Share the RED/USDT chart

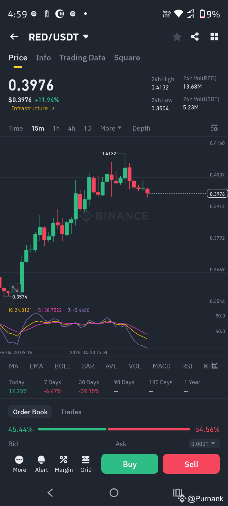point(195,37)
